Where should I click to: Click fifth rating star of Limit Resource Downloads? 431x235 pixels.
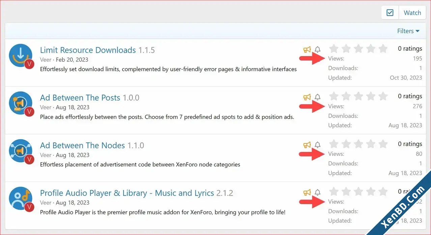point(383,49)
